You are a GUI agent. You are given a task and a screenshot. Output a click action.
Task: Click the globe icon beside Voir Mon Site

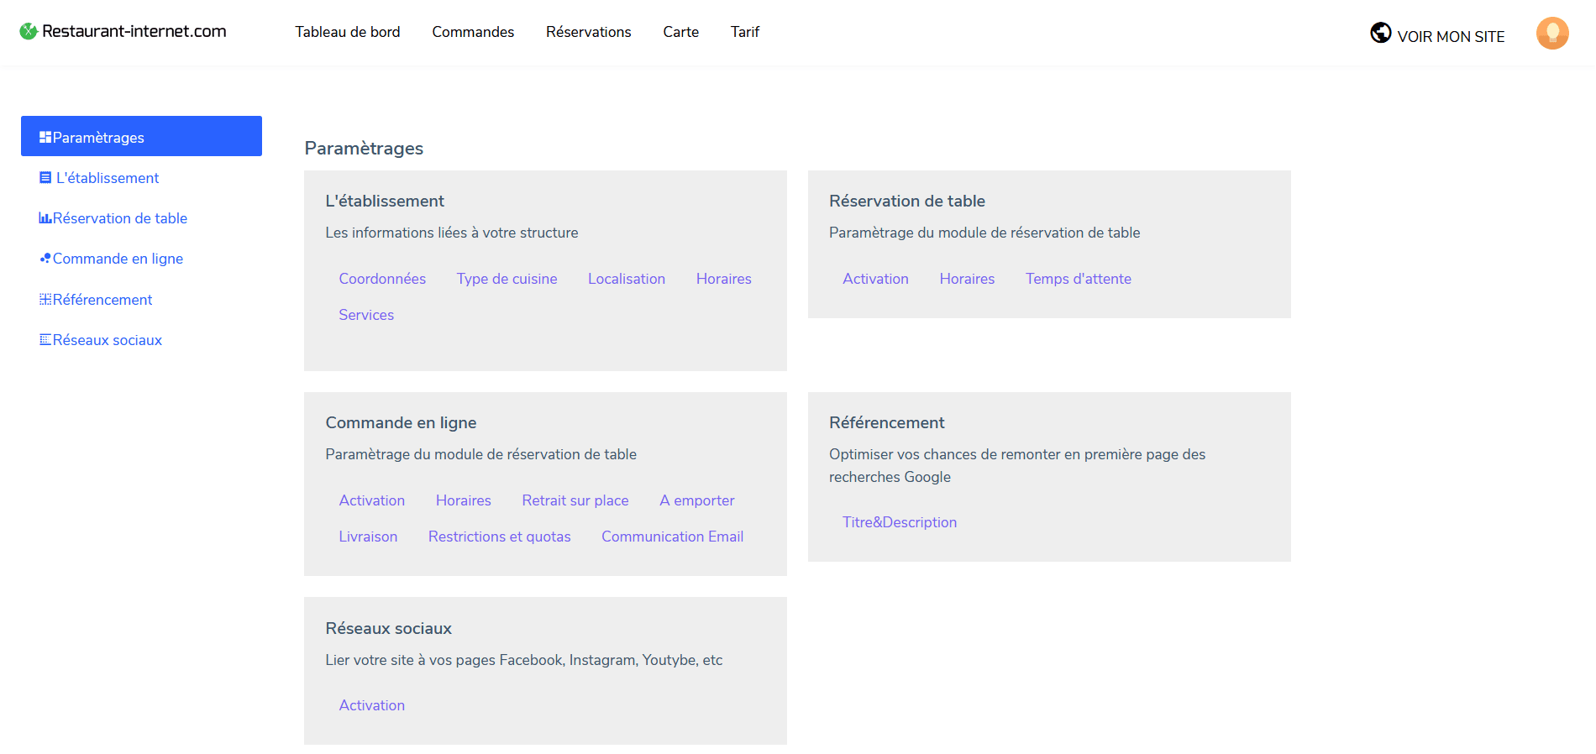tap(1380, 33)
